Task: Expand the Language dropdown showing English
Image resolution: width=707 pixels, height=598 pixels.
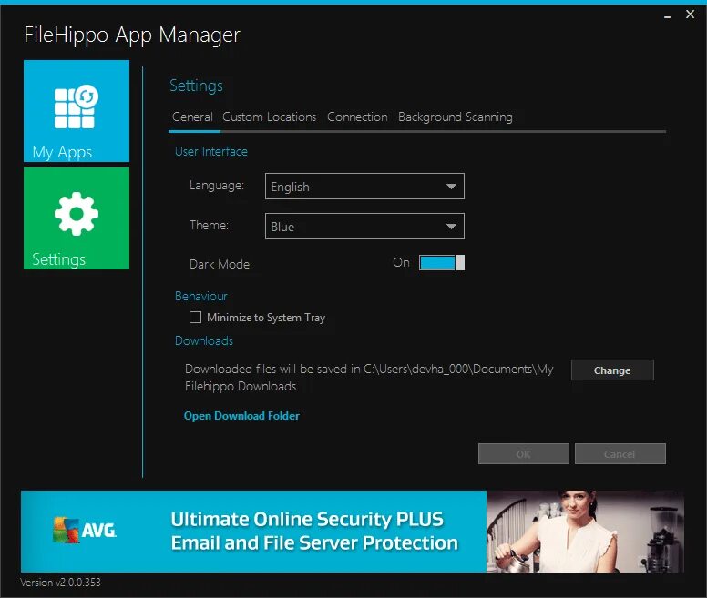Action: (364, 187)
